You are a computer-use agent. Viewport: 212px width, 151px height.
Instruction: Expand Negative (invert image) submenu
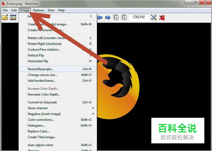(58, 114)
